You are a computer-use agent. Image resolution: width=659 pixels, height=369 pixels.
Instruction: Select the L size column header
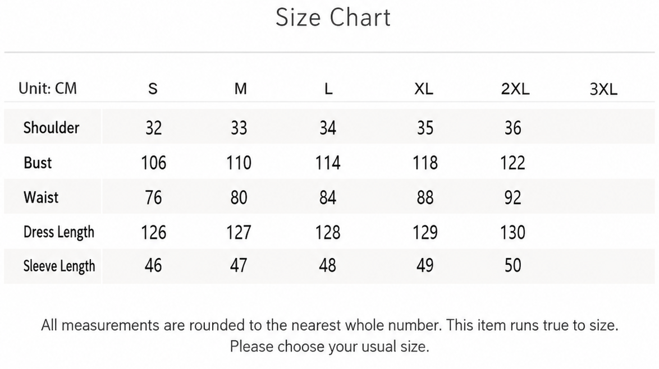click(328, 89)
